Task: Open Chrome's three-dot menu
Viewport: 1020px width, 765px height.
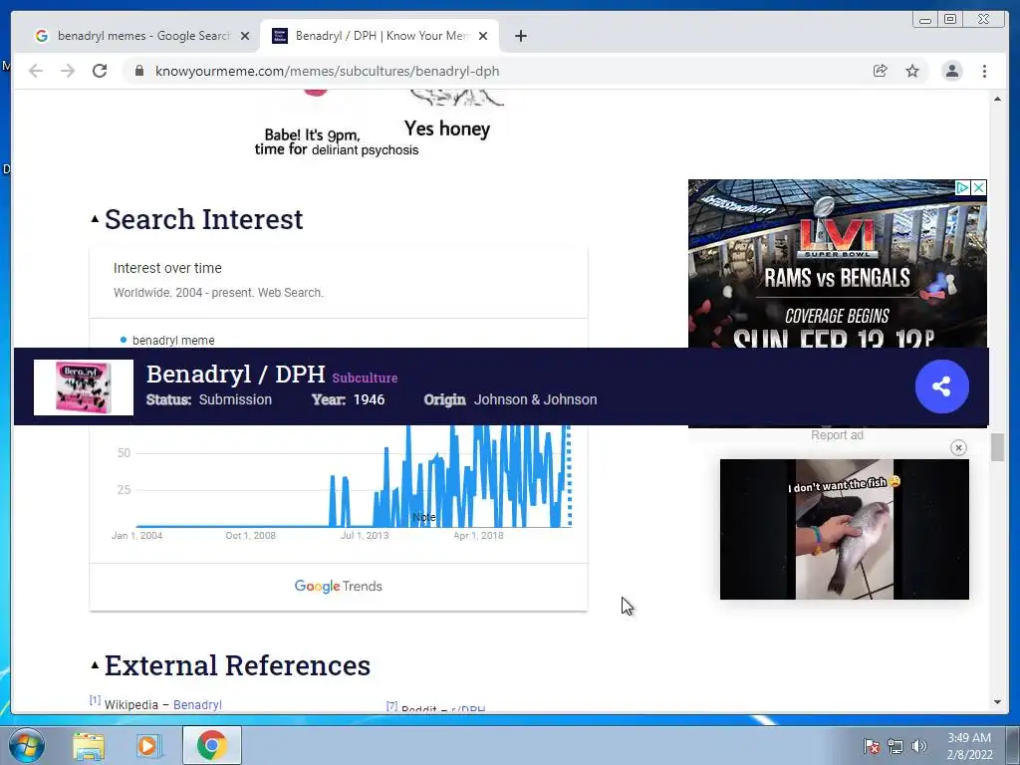Action: [985, 71]
